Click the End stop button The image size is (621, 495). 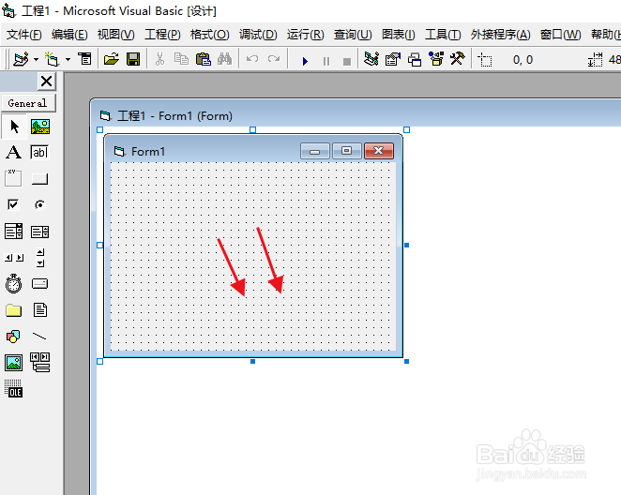347,61
